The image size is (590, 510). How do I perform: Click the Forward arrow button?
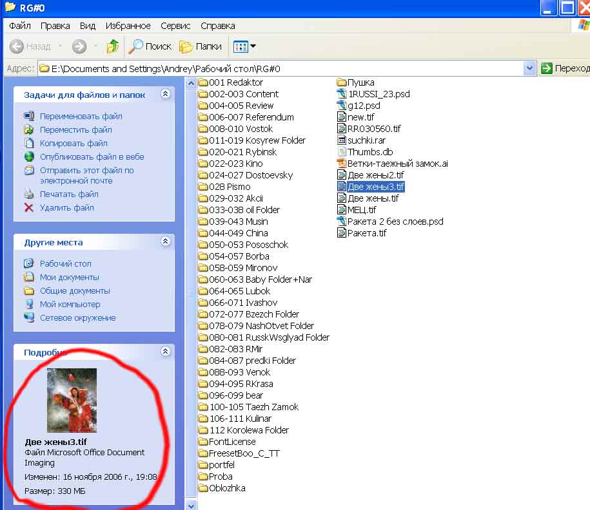79,46
